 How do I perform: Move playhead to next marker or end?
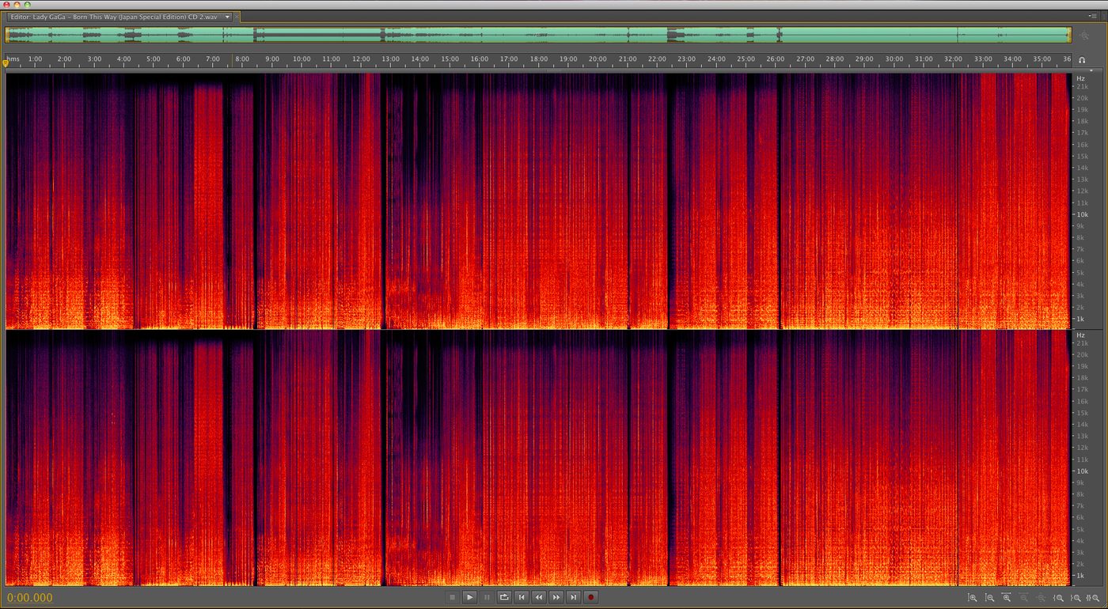pyautogui.click(x=574, y=597)
